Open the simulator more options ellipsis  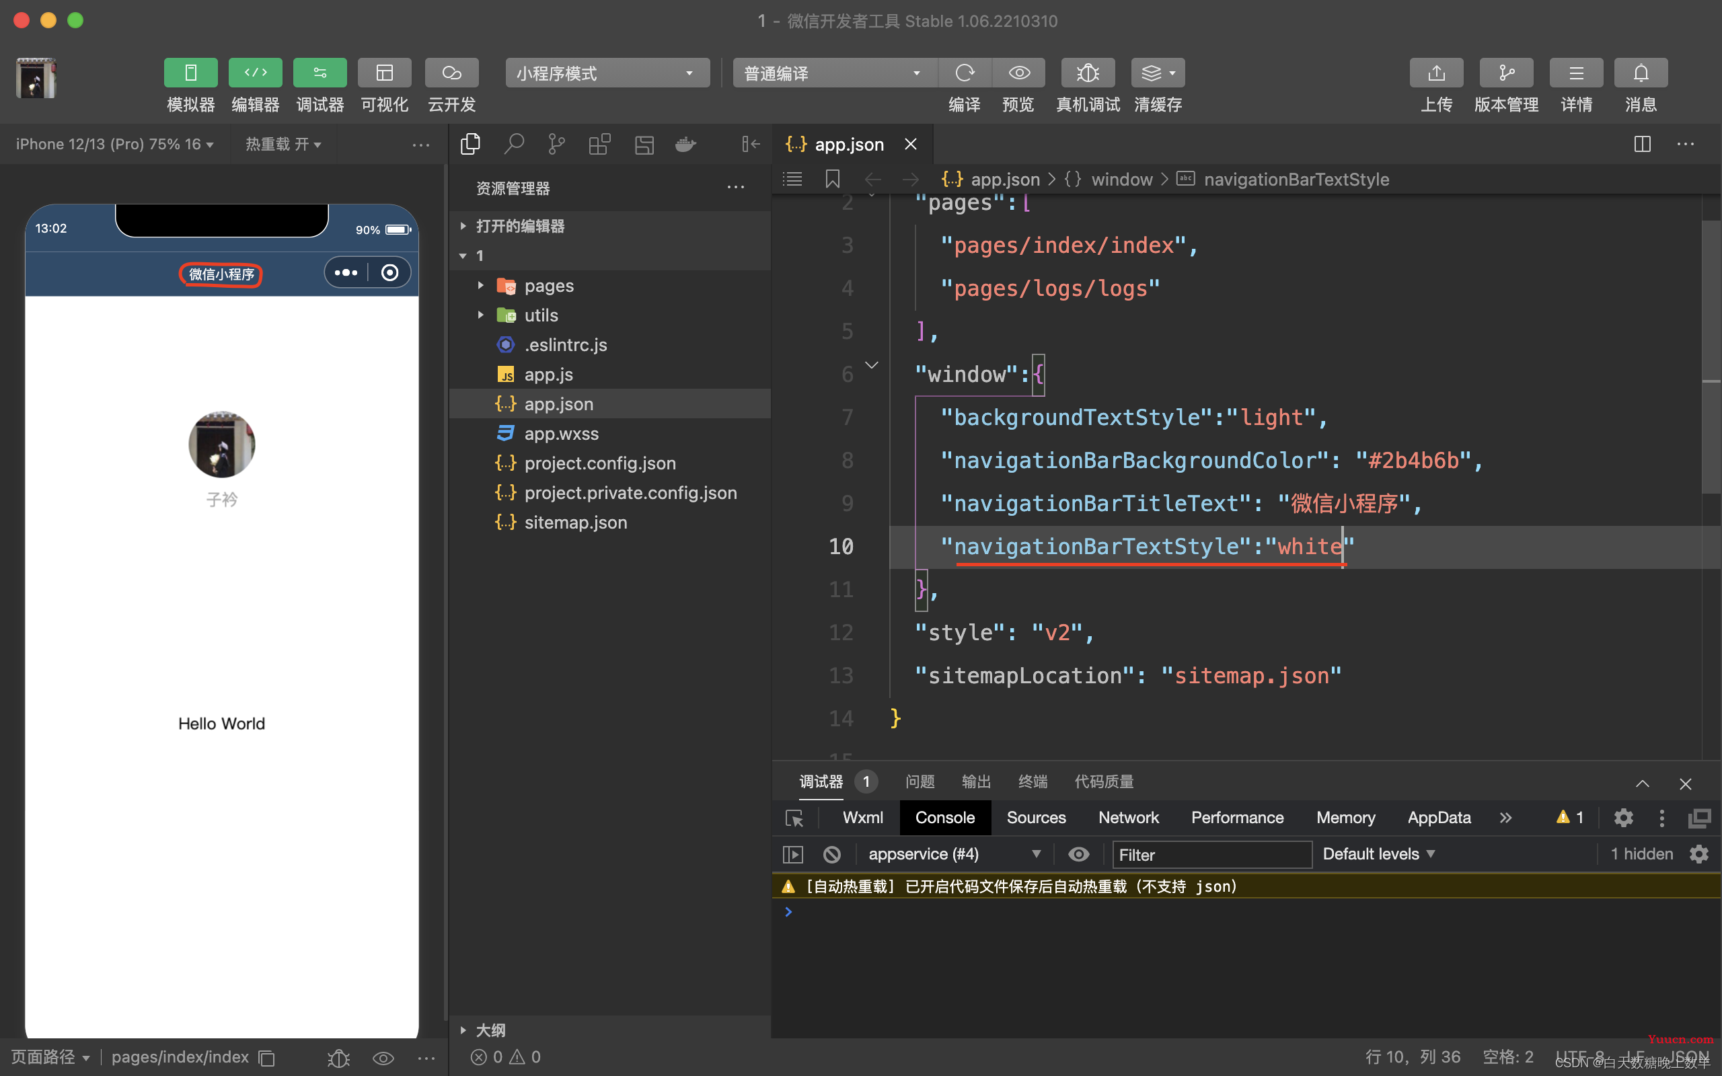coord(421,145)
